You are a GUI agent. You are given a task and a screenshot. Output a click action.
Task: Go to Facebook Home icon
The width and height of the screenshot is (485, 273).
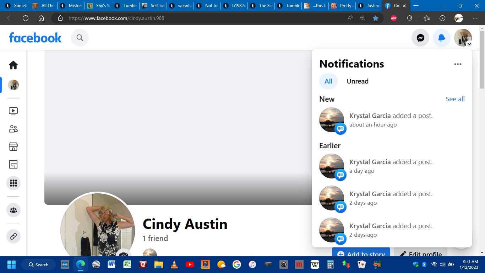[13, 65]
